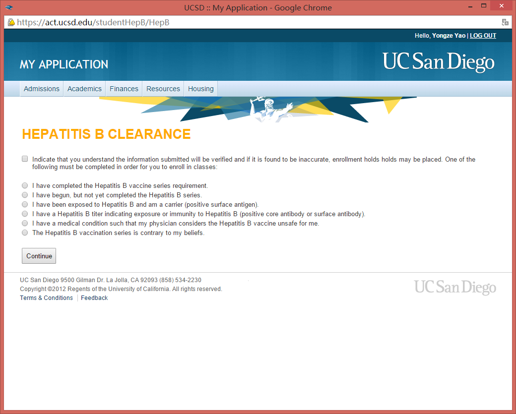Click the UC San Diego address footer text

point(111,280)
